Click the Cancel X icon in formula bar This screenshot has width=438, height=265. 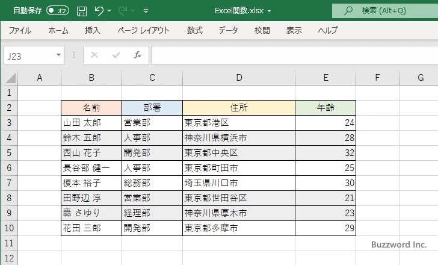[94, 55]
